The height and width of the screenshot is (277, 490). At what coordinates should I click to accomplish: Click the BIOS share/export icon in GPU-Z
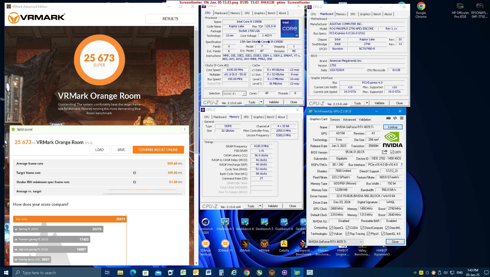[385, 152]
